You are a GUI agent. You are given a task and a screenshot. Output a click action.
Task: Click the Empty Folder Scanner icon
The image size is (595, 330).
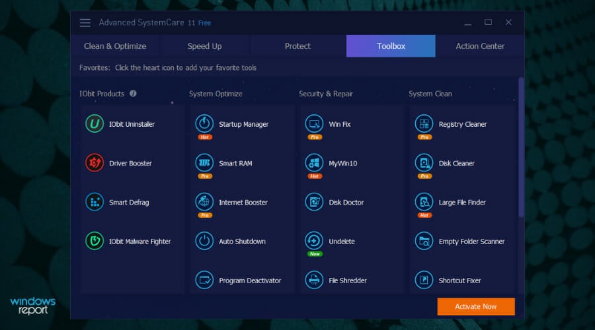coord(424,241)
